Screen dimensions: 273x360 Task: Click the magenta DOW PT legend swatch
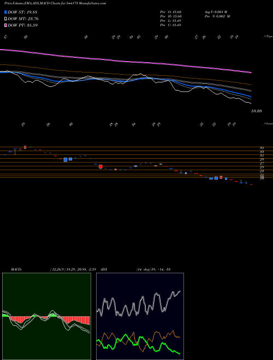[x=5, y=25]
